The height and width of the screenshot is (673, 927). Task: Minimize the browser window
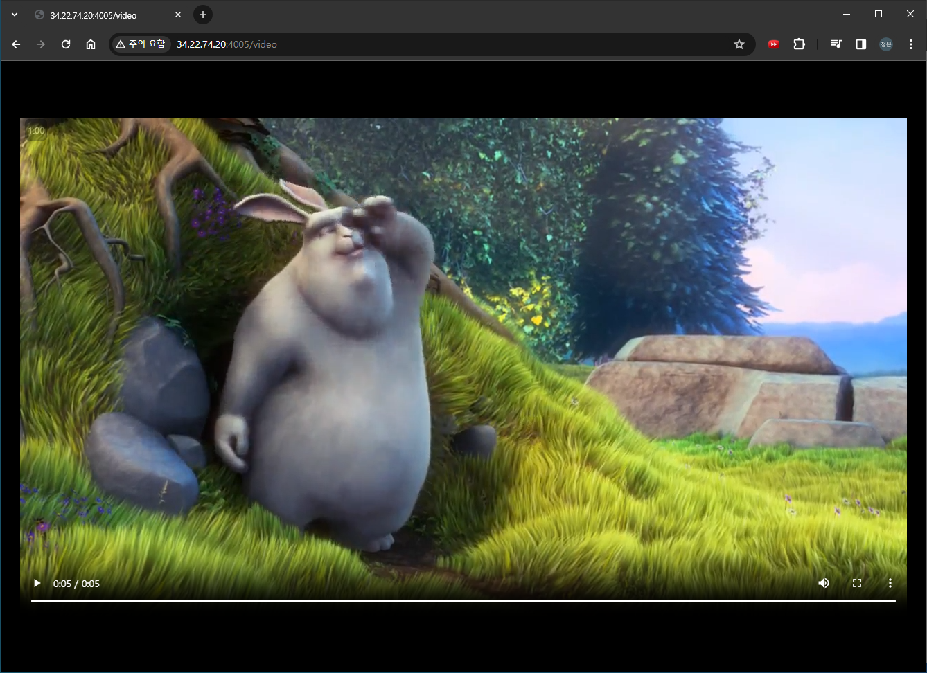pyautogui.click(x=847, y=14)
